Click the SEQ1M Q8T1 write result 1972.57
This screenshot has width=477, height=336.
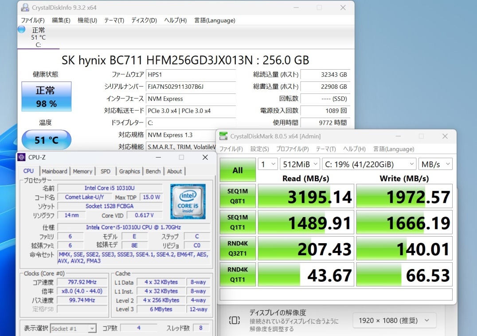coord(404,196)
